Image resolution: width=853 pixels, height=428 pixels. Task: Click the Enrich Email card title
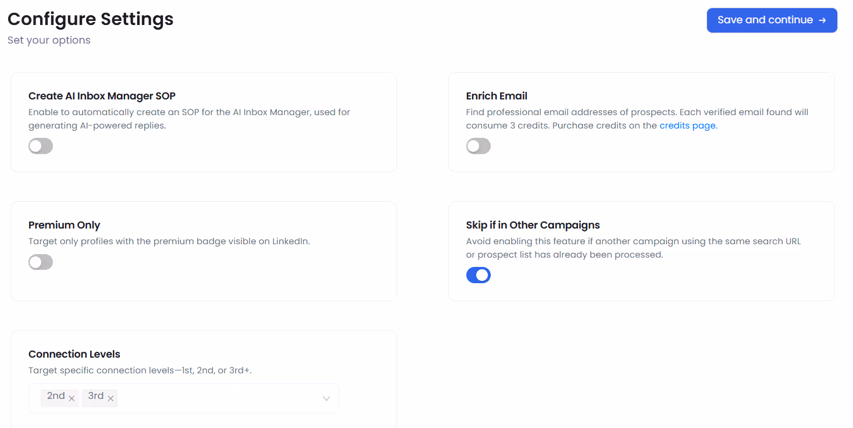(x=497, y=95)
